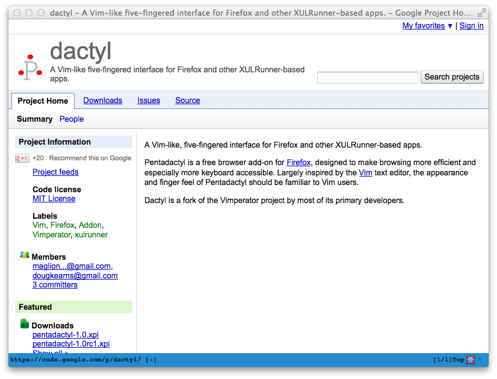The image size is (497, 379).
Task: Click the Vimperator label
Action: tap(51, 235)
